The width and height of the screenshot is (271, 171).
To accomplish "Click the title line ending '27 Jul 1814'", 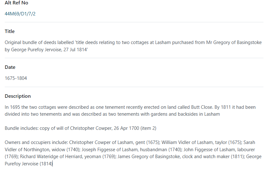I will (x=46, y=50).
